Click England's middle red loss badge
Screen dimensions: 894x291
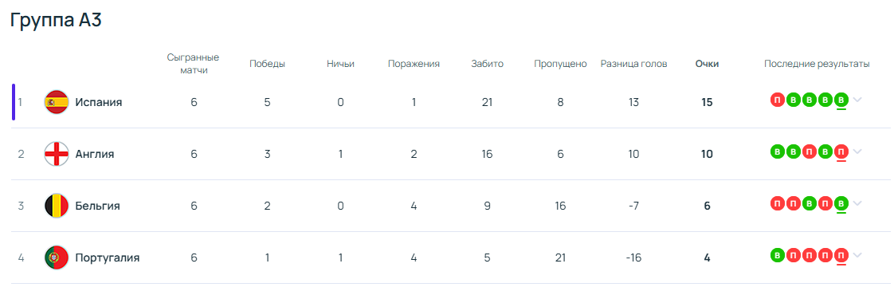point(809,151)
